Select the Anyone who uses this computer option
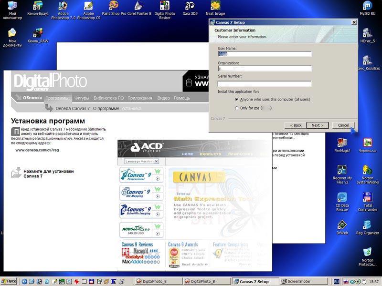Screen dimensions: 382x286 point(236,100)
